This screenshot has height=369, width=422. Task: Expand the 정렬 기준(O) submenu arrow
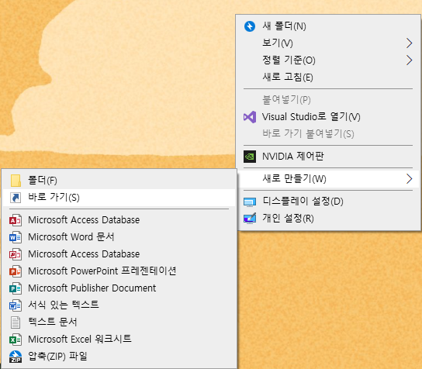click(409, 60)
